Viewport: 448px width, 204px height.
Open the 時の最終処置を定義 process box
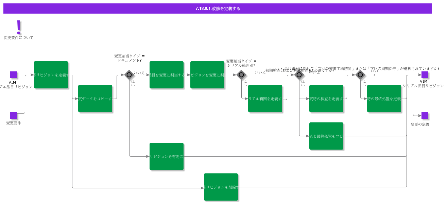pyautogui.click(x=384, y=99)
